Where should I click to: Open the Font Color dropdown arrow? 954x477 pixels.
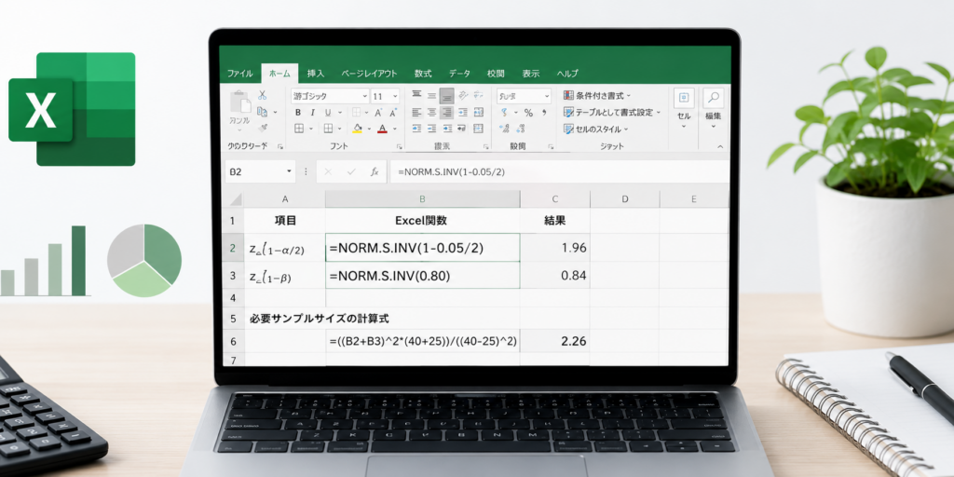point(394,129)
